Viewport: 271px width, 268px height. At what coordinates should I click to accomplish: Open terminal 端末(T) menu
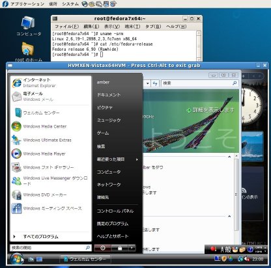pos(132,27)
